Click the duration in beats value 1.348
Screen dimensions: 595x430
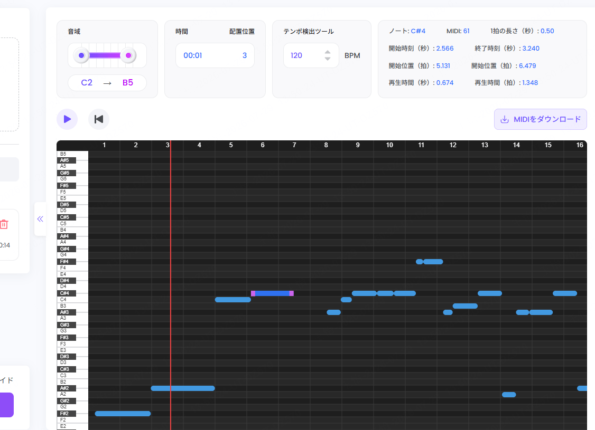tap(530, 83)
